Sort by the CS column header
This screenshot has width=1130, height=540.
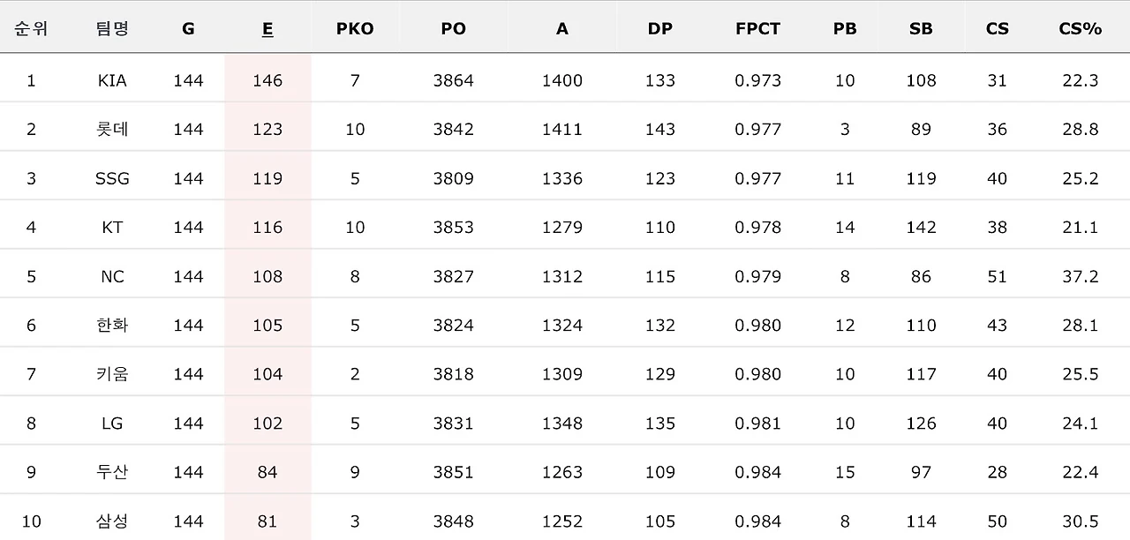pos(998,28)
